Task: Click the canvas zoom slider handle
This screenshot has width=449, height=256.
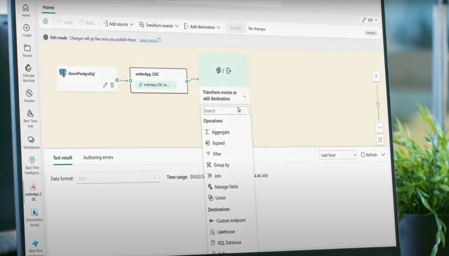Action: (378, 105)
